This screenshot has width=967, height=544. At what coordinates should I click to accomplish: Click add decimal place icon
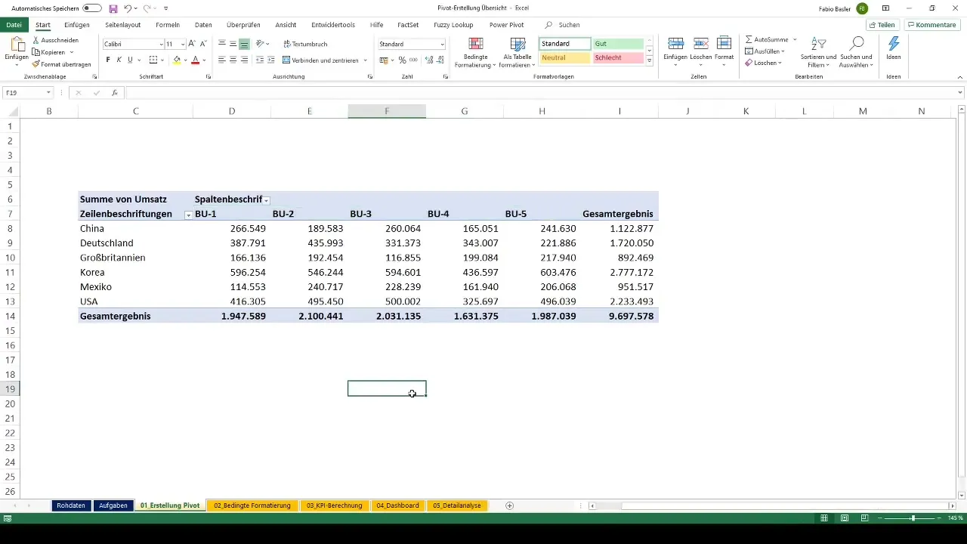429,60
